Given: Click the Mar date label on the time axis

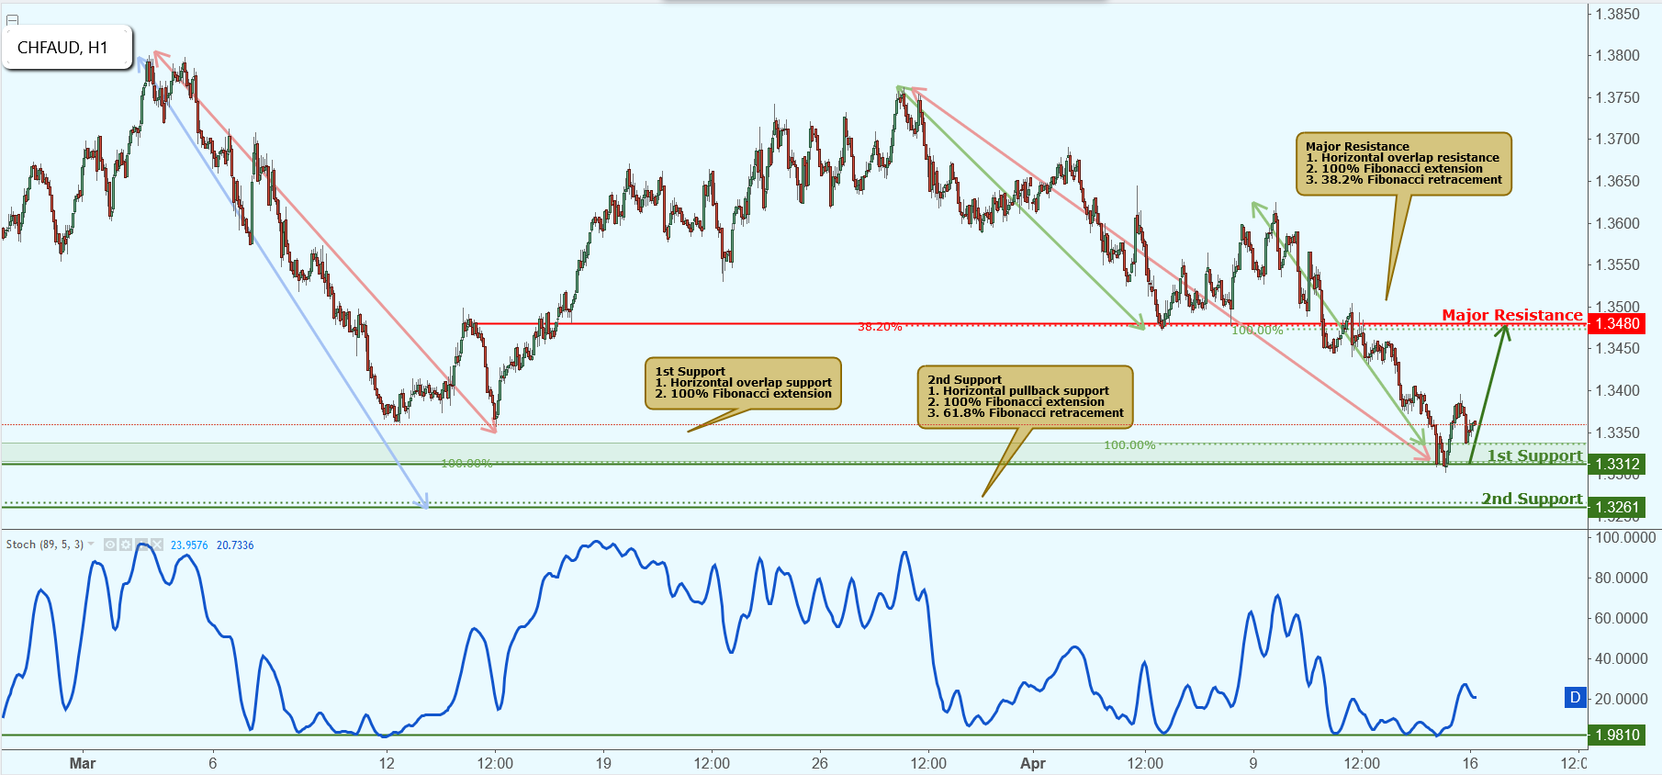Looking at the screenshot, I should pyautogui.click(x=83, y=763).
